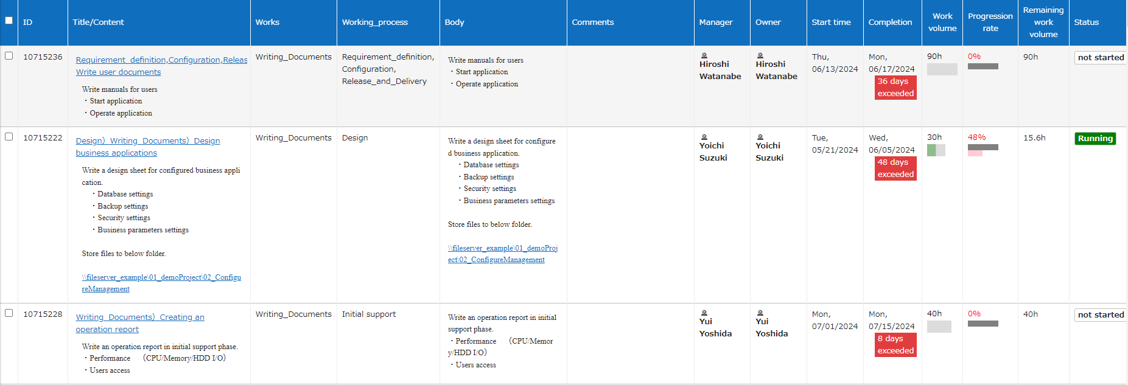Click the Progression rate column header
The width and height of the screenshot is (1128, 385).
click(x=990, y=23)
